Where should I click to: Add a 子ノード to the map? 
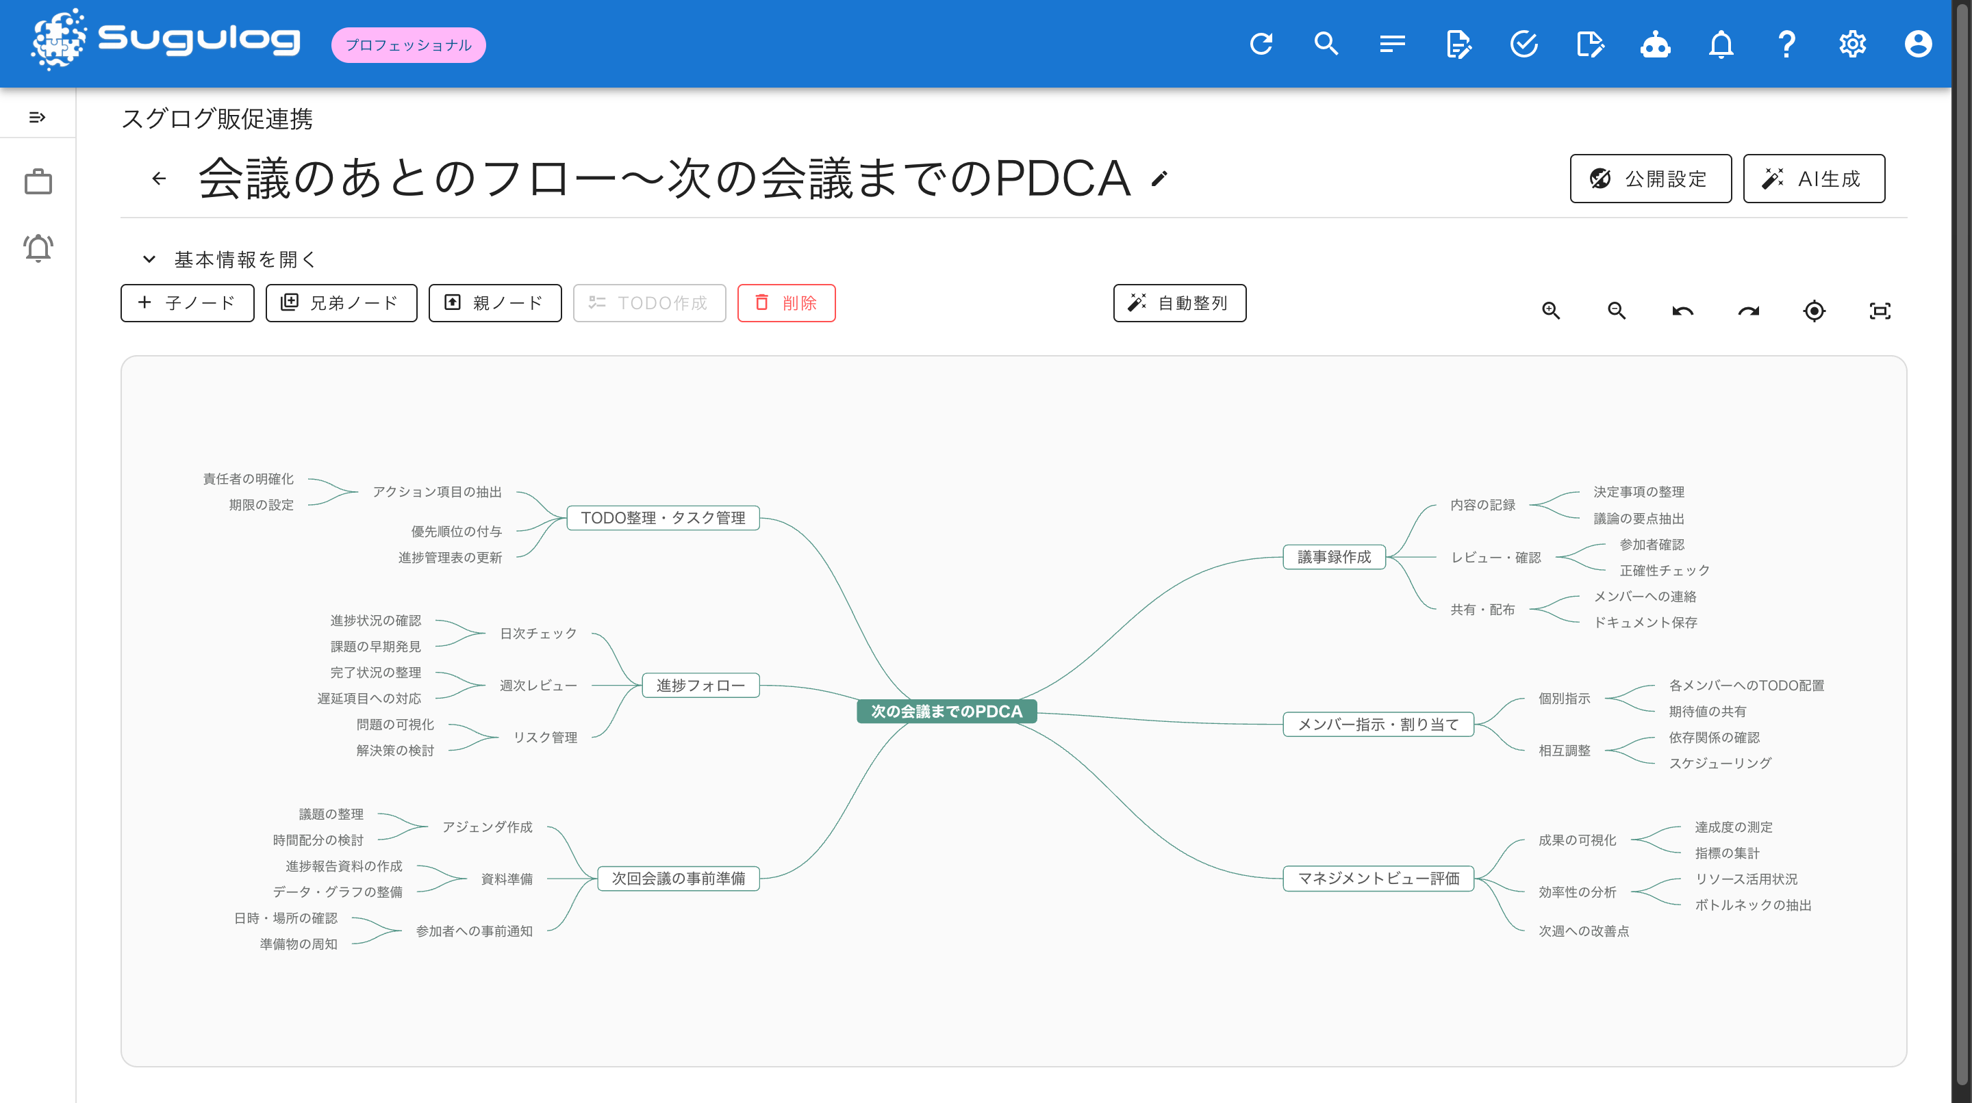pos(188,303)
